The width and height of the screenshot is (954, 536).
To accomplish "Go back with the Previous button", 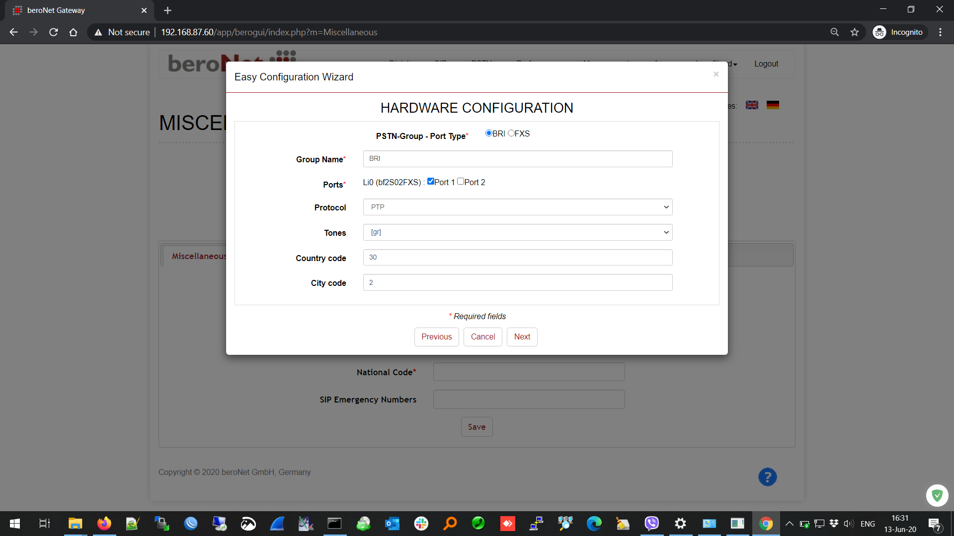I will 436,336.
